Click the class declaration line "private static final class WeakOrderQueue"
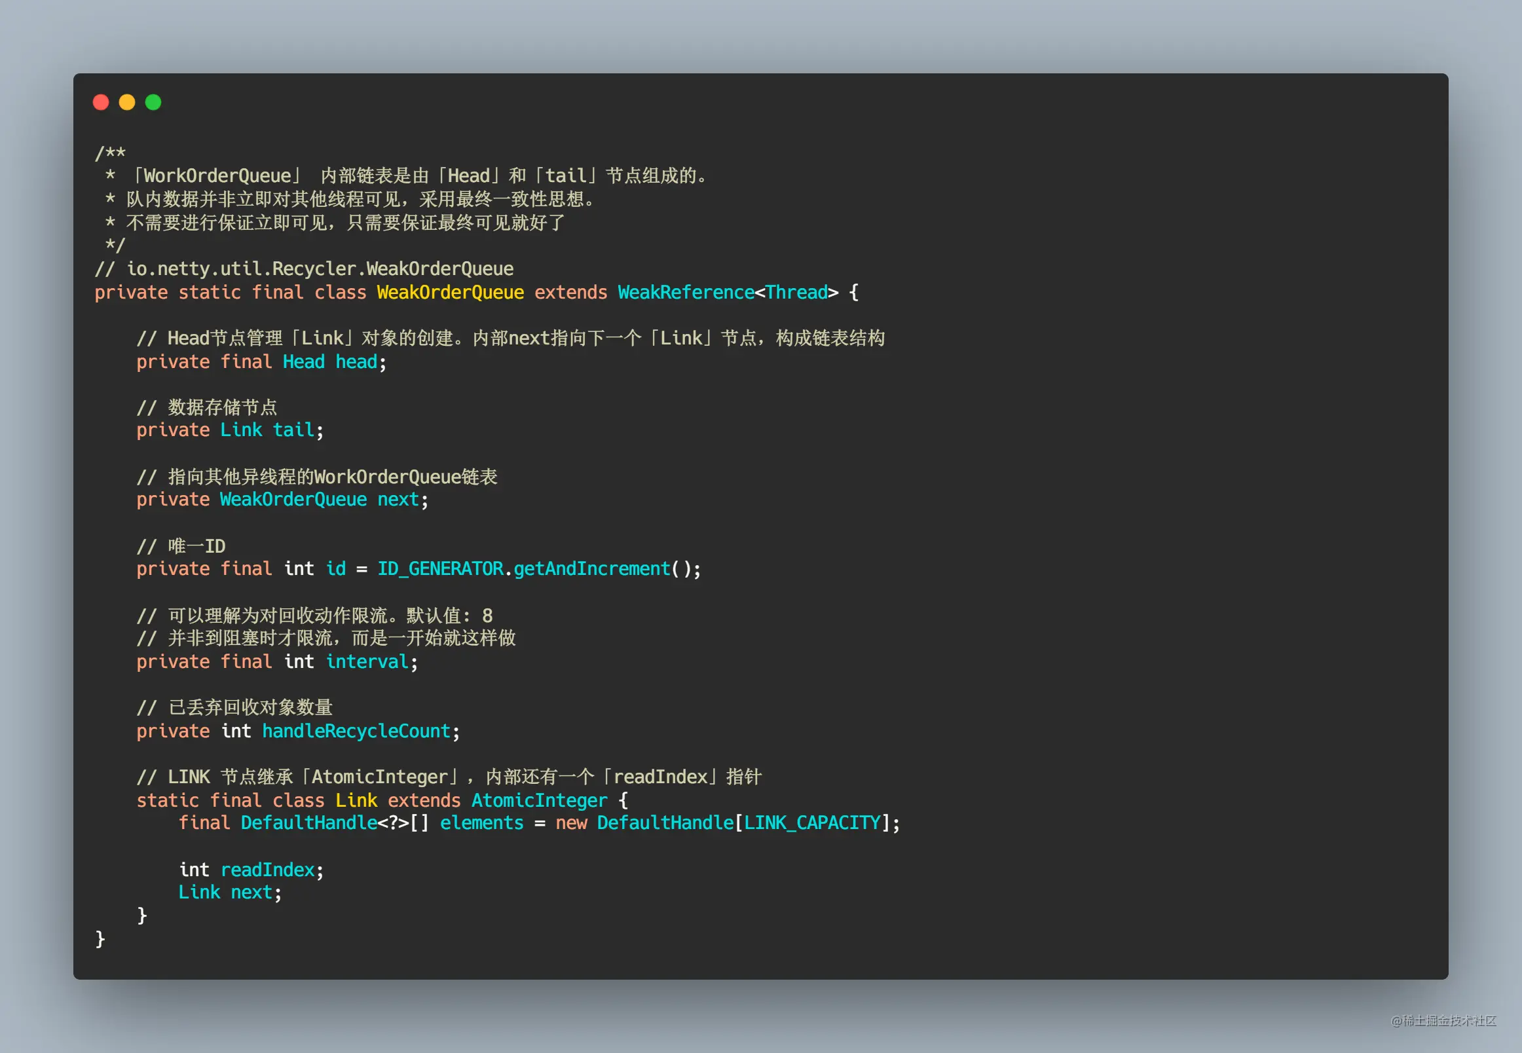The height and width of the screenshot is (1053, 1522). [x=309, y=292]
